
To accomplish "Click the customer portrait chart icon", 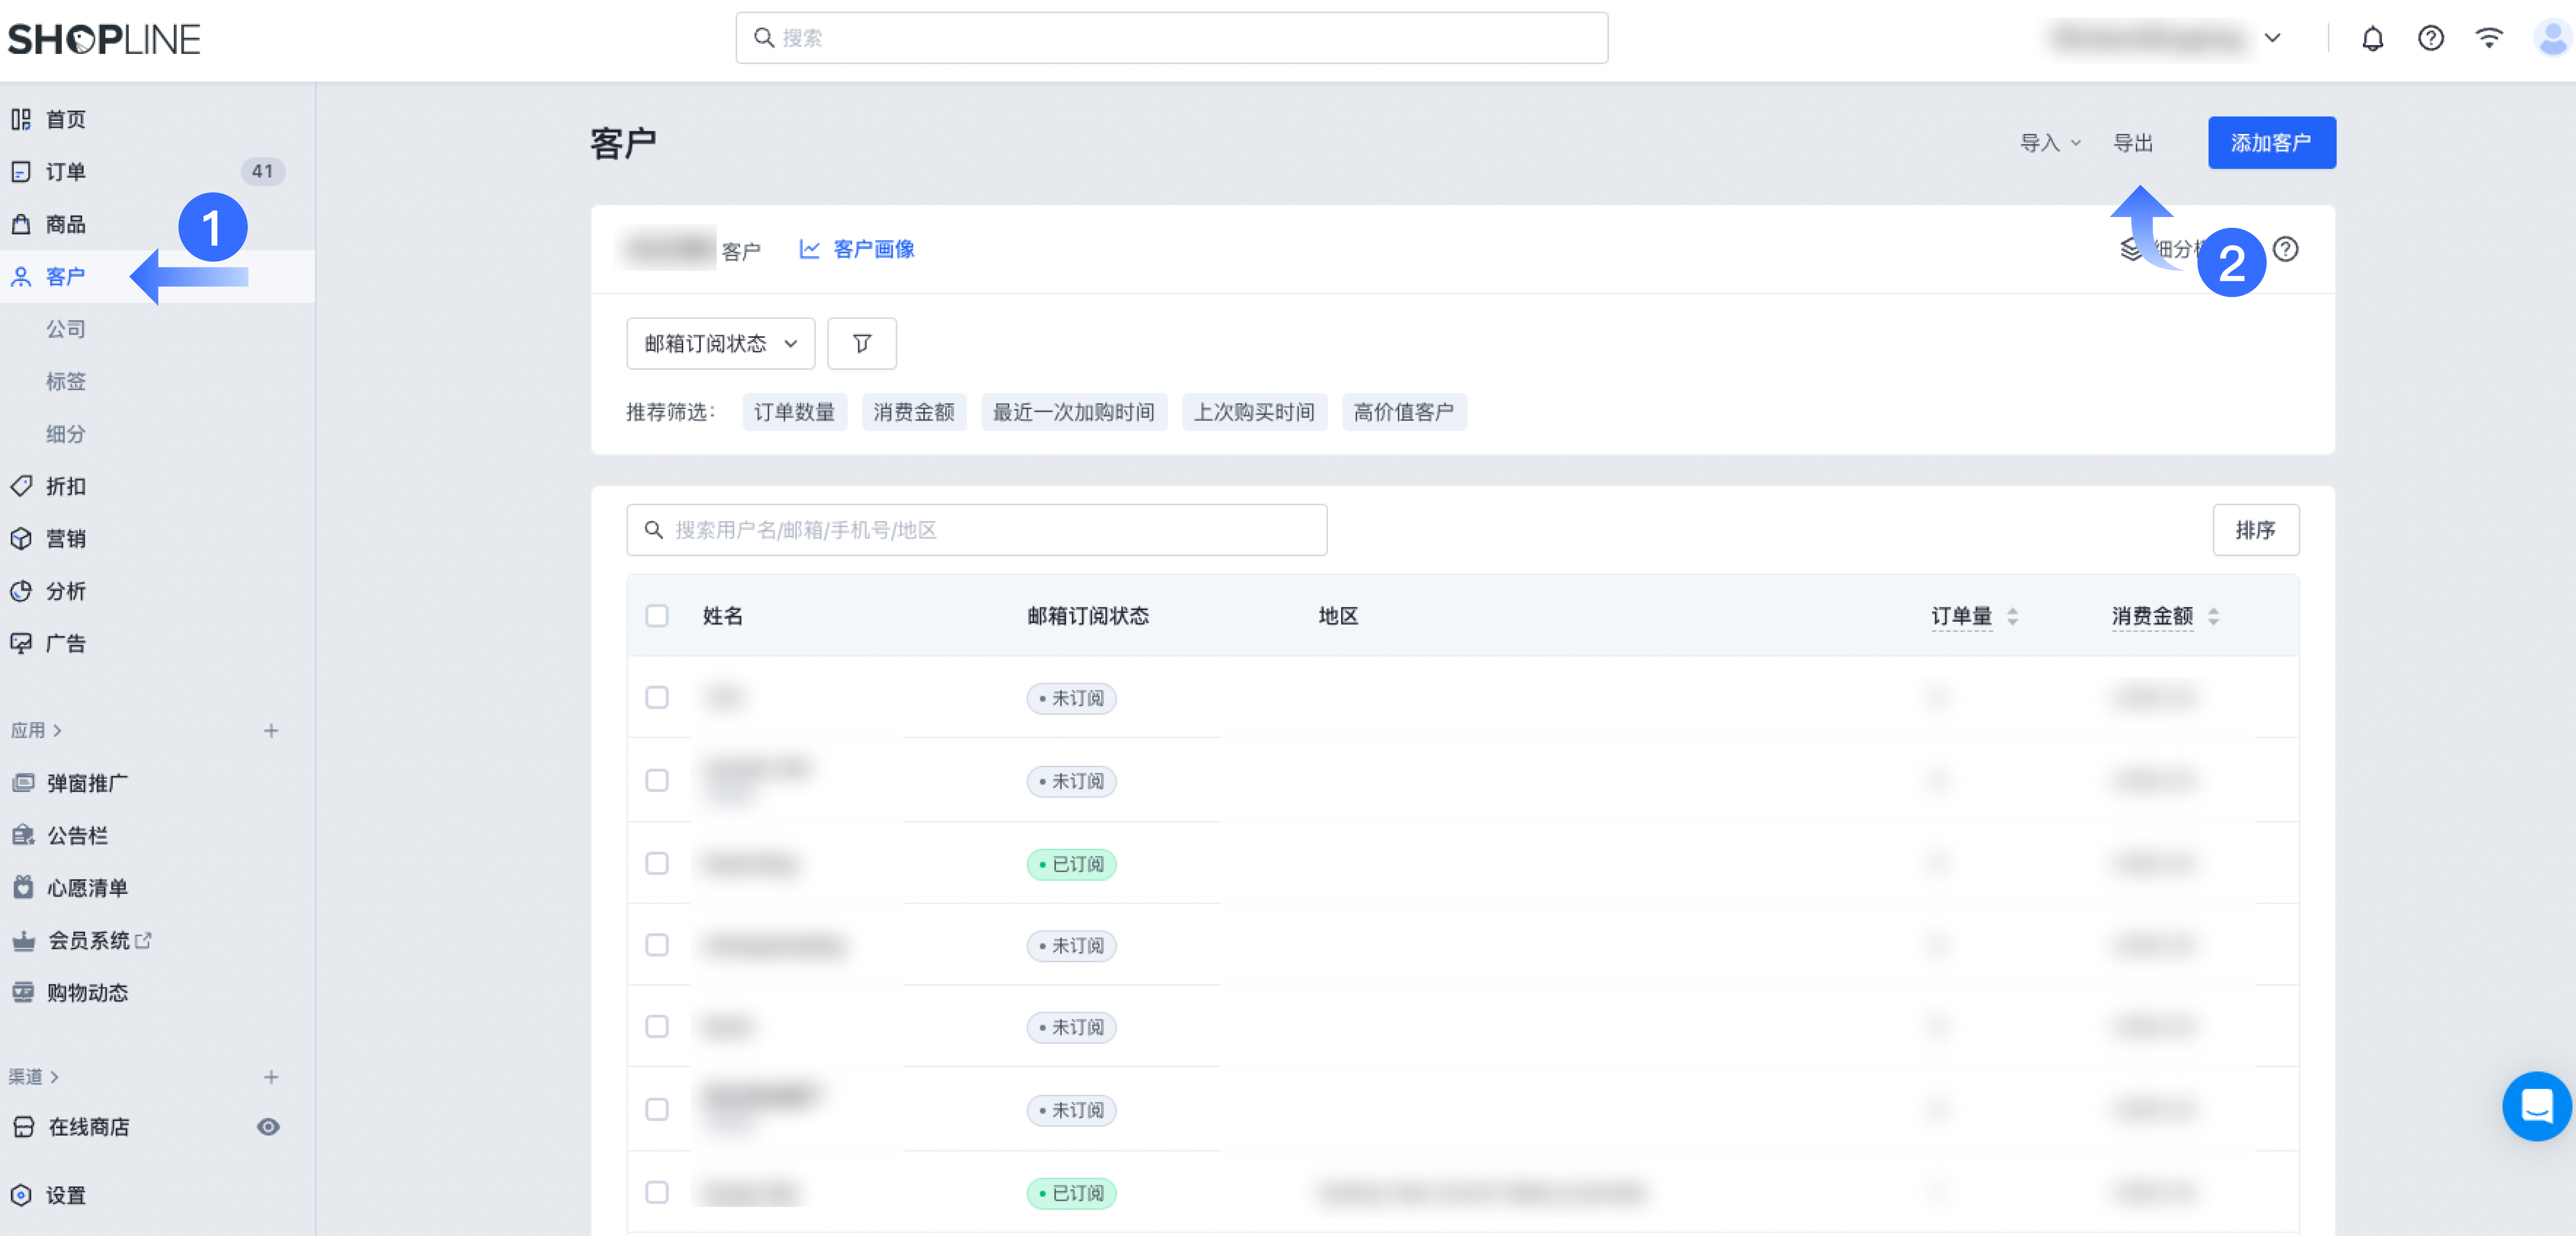I will pyautogui.click(x=809, y=249).
